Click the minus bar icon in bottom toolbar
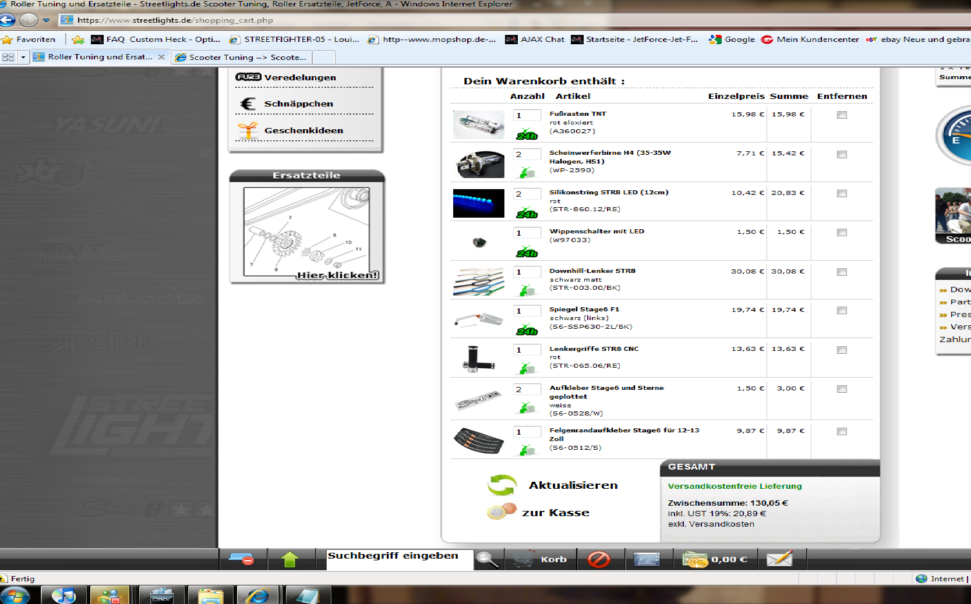The width and height of the screenshot is (971, 604). point(241,560)
